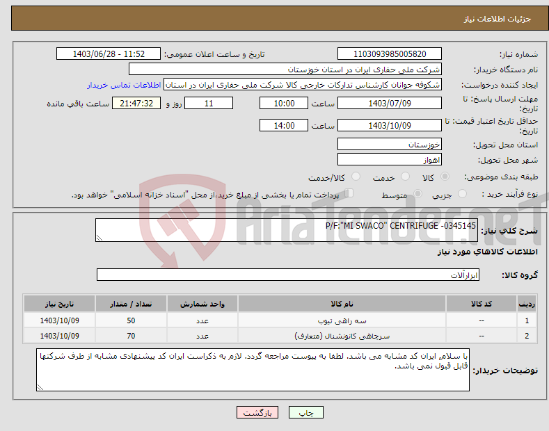This screenshot has height=431, width=549.
Task: Select the خدمت radio button
Action: 405,177
